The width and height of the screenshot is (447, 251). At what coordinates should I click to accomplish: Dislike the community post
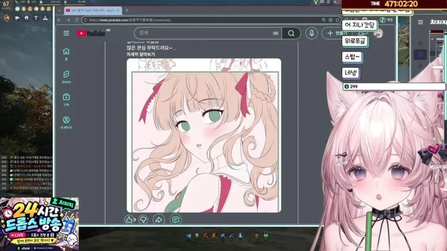point(143,219)
